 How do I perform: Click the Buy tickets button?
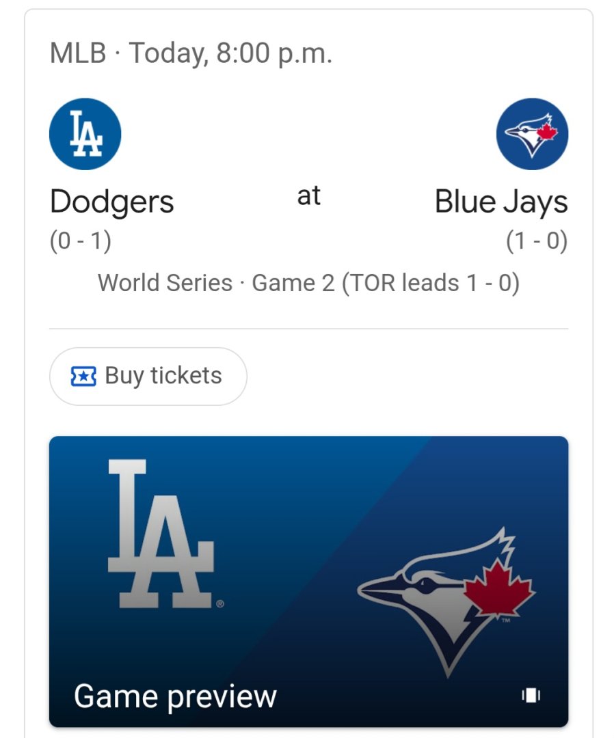148,377
